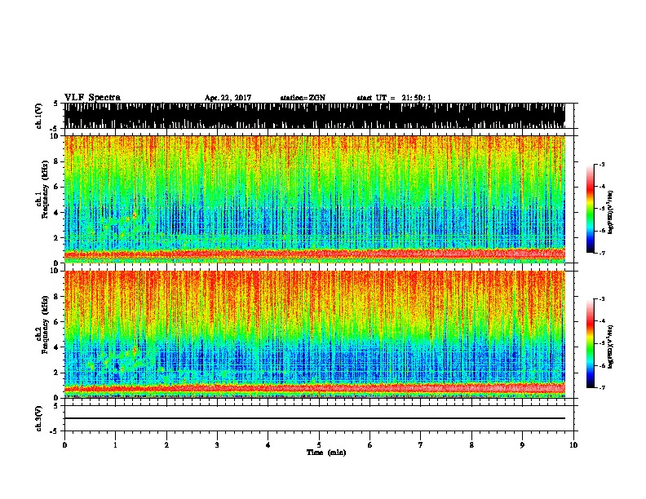Image resolution: width=646 pixels, height=499 pixels.
Task: Click the time axis tick label "1"
Action: click(x=115, y=445)
